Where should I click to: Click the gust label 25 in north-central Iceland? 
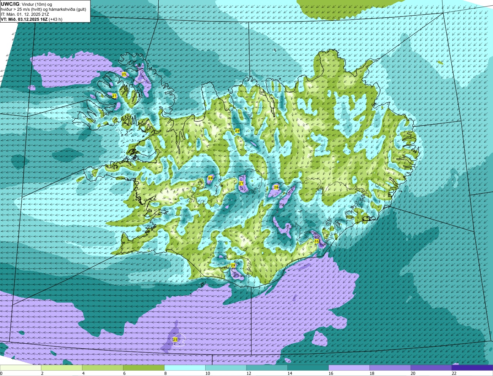237,131
